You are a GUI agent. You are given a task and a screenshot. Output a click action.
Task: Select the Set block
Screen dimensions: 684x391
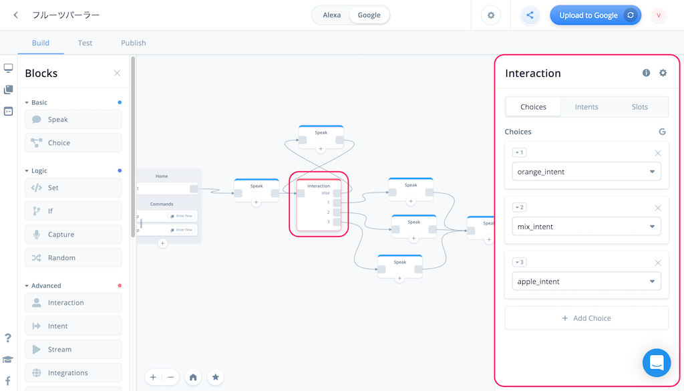[x=73, y=188]
